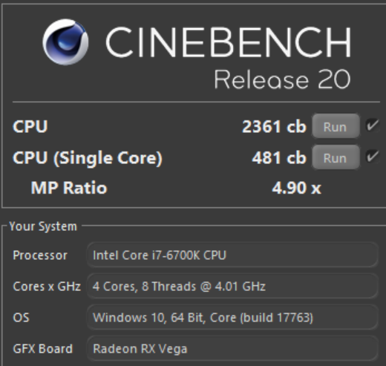
Task: Click the Processor label
Action: pyautogui.click(x=40, y=255)
